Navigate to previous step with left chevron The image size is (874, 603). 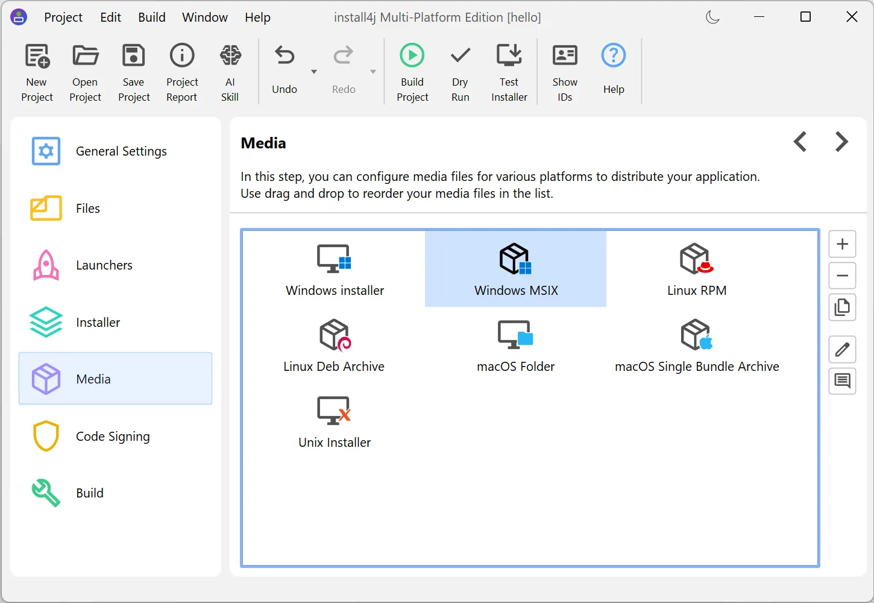point(800,142)
